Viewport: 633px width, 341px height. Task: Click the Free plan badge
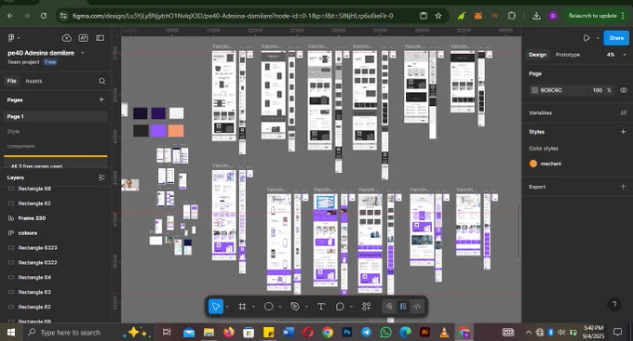click(50, 62)
